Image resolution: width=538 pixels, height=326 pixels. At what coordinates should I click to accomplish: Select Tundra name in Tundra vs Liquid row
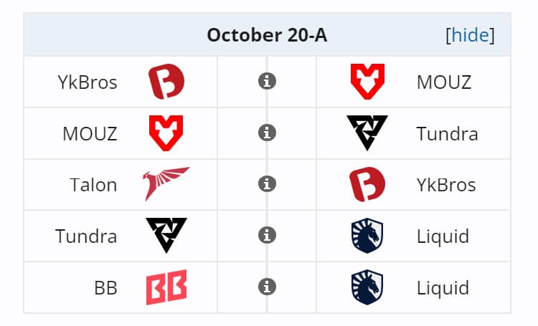pos(86,236)
